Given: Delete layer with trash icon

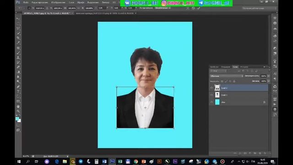Looking at the screenshot, I should [x=265, y=153].
